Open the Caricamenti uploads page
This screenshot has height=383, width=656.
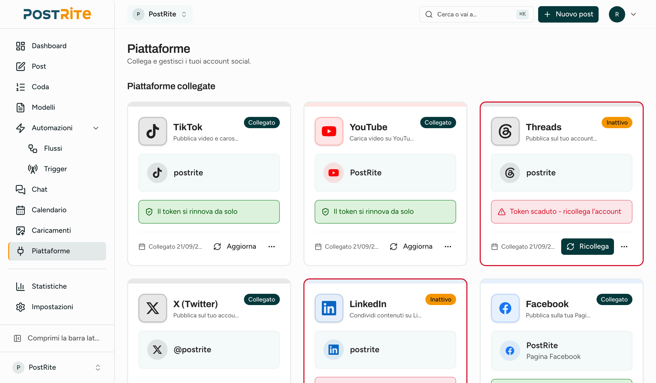click(x=57, y=230)
